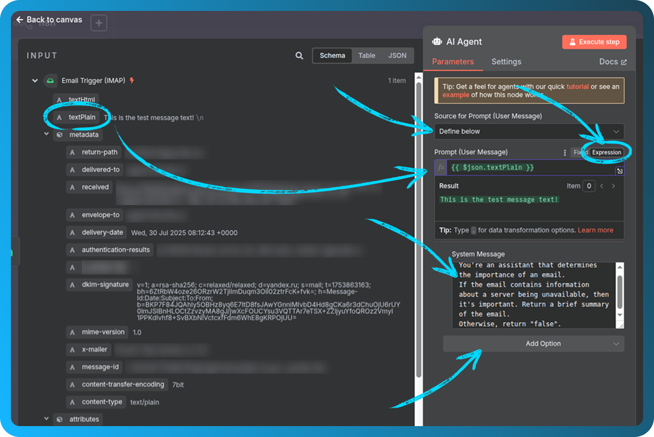The width and height of the screenshot is (654, 437).
Task: Click the fx icon in the Prompt expression field
Action: pos(440,167)
